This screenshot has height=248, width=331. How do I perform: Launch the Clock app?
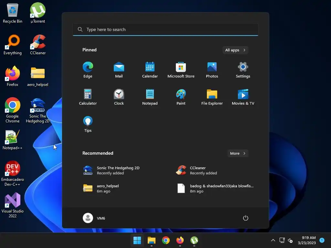119,97
